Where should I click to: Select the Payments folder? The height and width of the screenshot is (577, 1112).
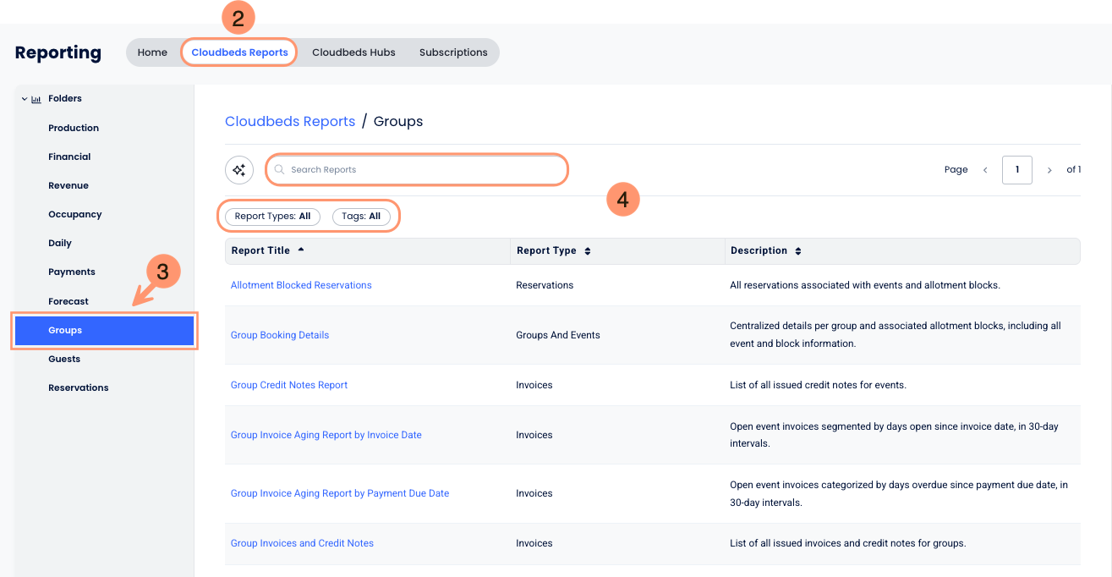72,272
